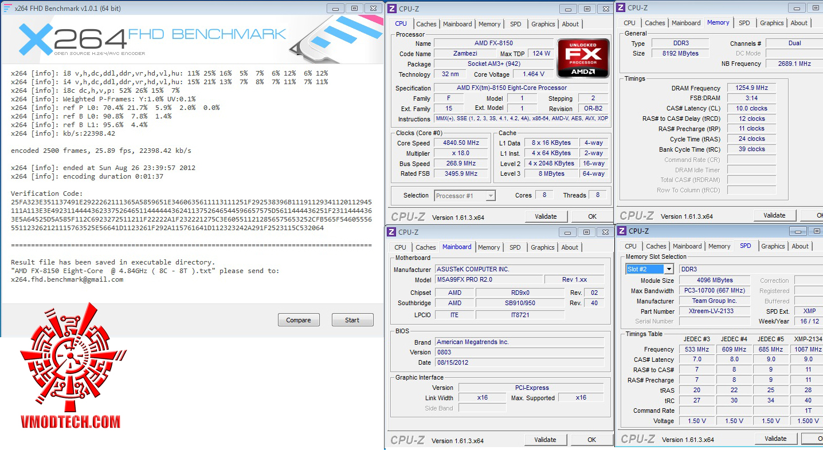Click the BIOS date value "08/15/2012"
The height and width of the screenshot is (450, 823).
pos(519,363)
